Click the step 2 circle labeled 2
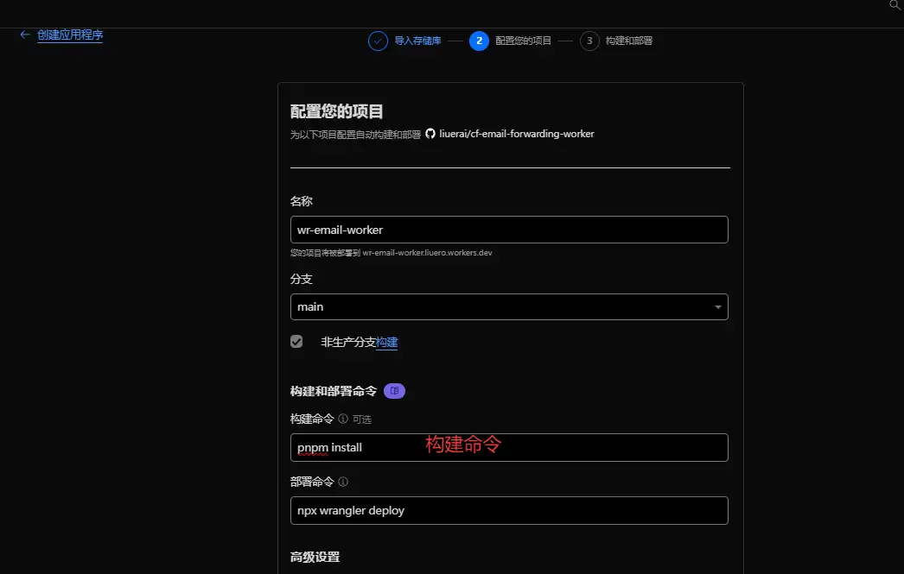This screenshot has width=904, height=574. point(480,41)
